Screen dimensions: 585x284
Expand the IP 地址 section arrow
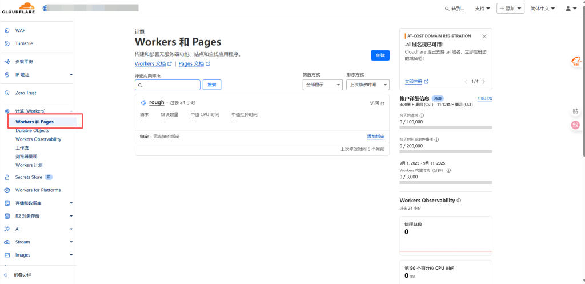tap(71, 75)
